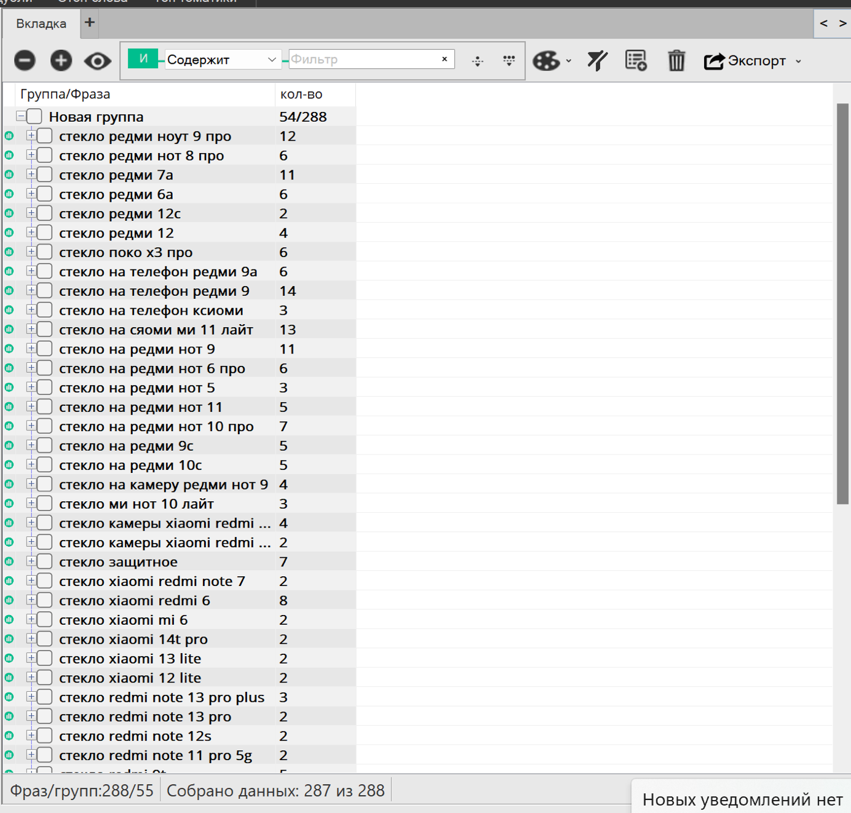851x813 pixels.
Task: Toggle the eye visibility icon in toolbar
Action: [x=98, y=61]
